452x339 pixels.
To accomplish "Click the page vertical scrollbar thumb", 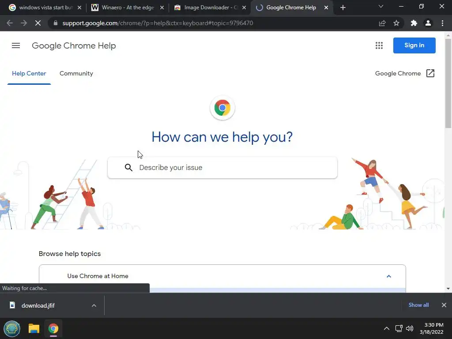I will (x=448, y=83).
